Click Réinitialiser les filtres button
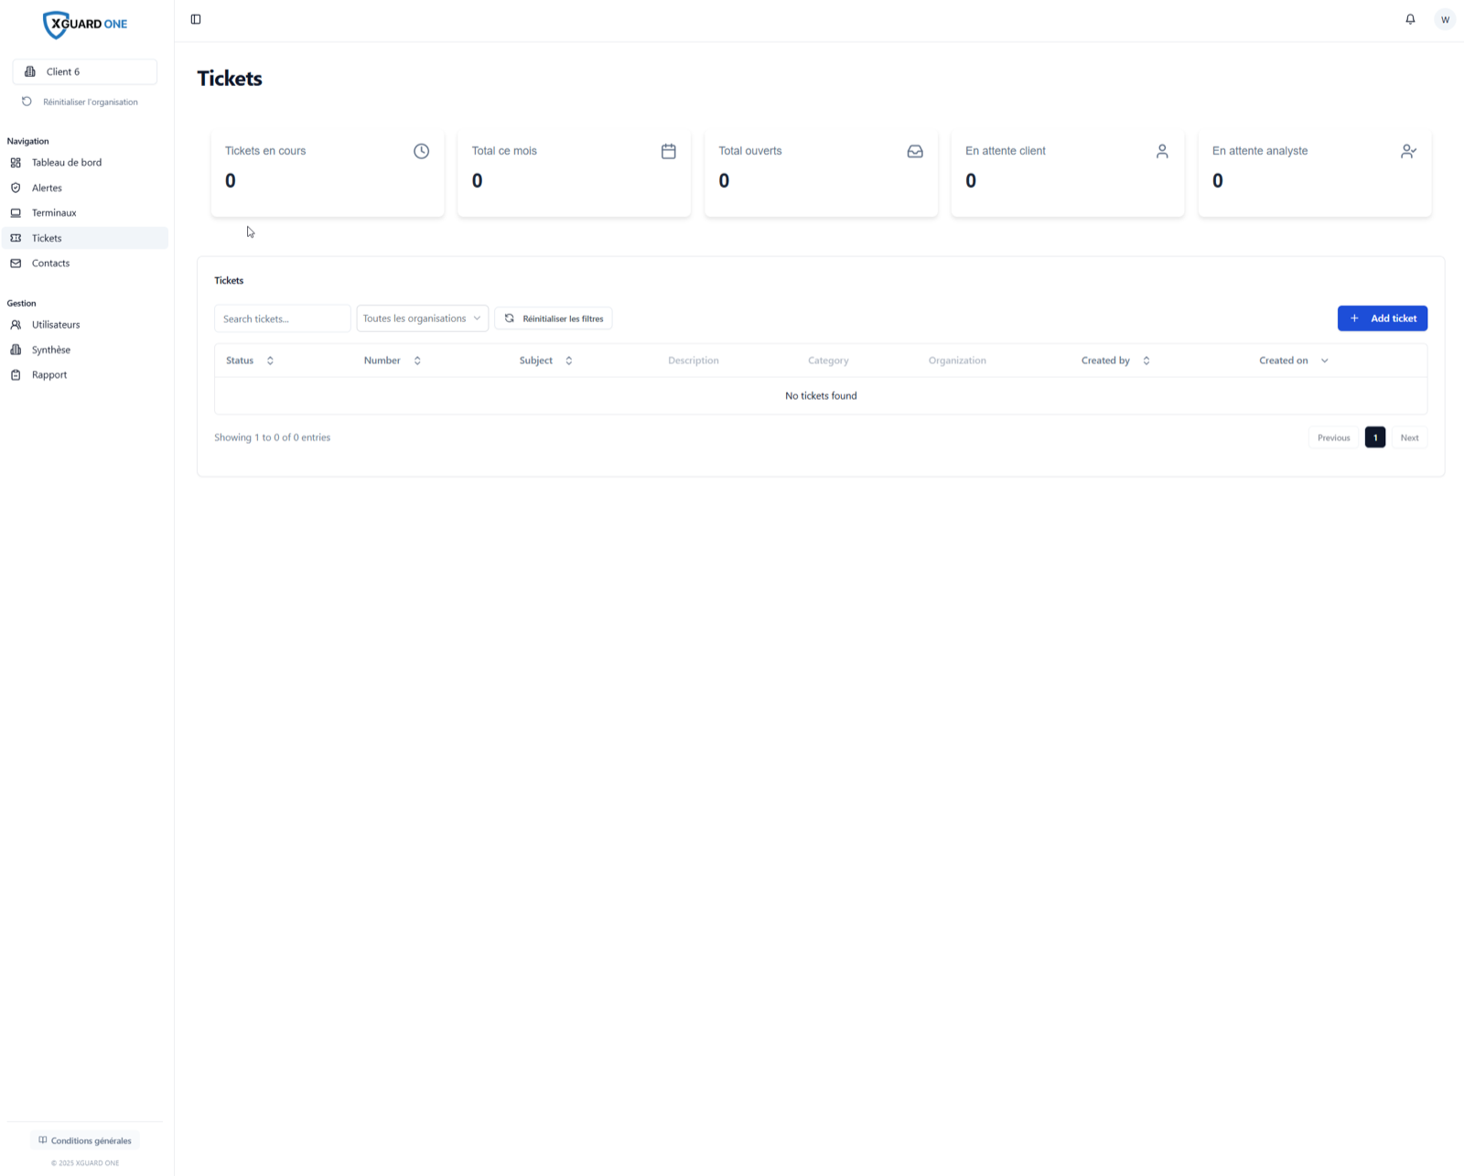Image resolution: width=1464 pixels, height=1176 pixels. coord(554,318)
